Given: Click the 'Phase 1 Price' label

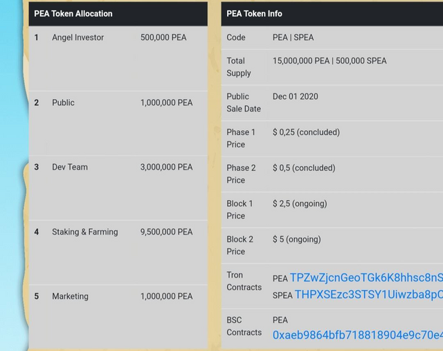Looking at the screenshot, I should (241, 138).
